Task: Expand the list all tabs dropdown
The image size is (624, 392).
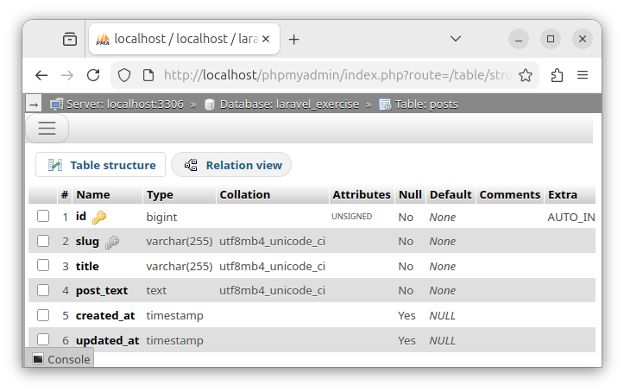Action: pyautogui.click(x=455, y=39)
